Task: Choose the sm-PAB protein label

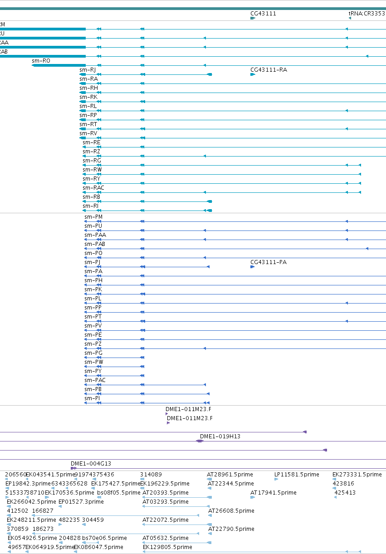Action: [95, 244]
